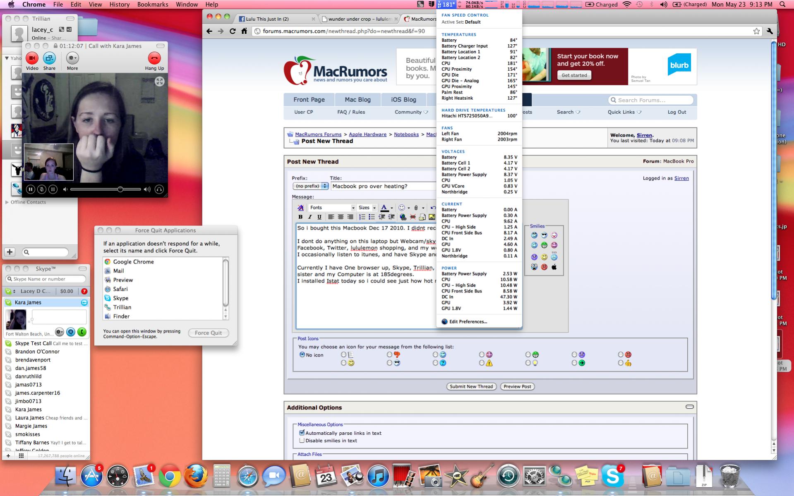This screenshot has height=496, width=794.
Task: Click the Share screen button in call
Action: (x=49, y=58)
